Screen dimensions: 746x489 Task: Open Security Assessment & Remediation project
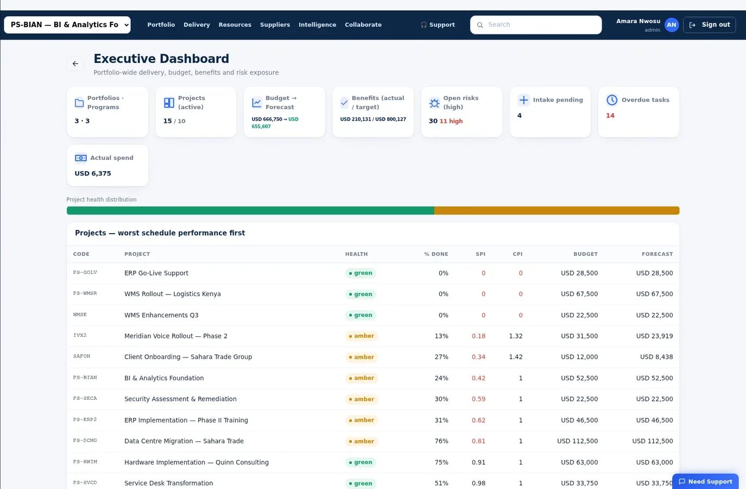coord(373,399)
